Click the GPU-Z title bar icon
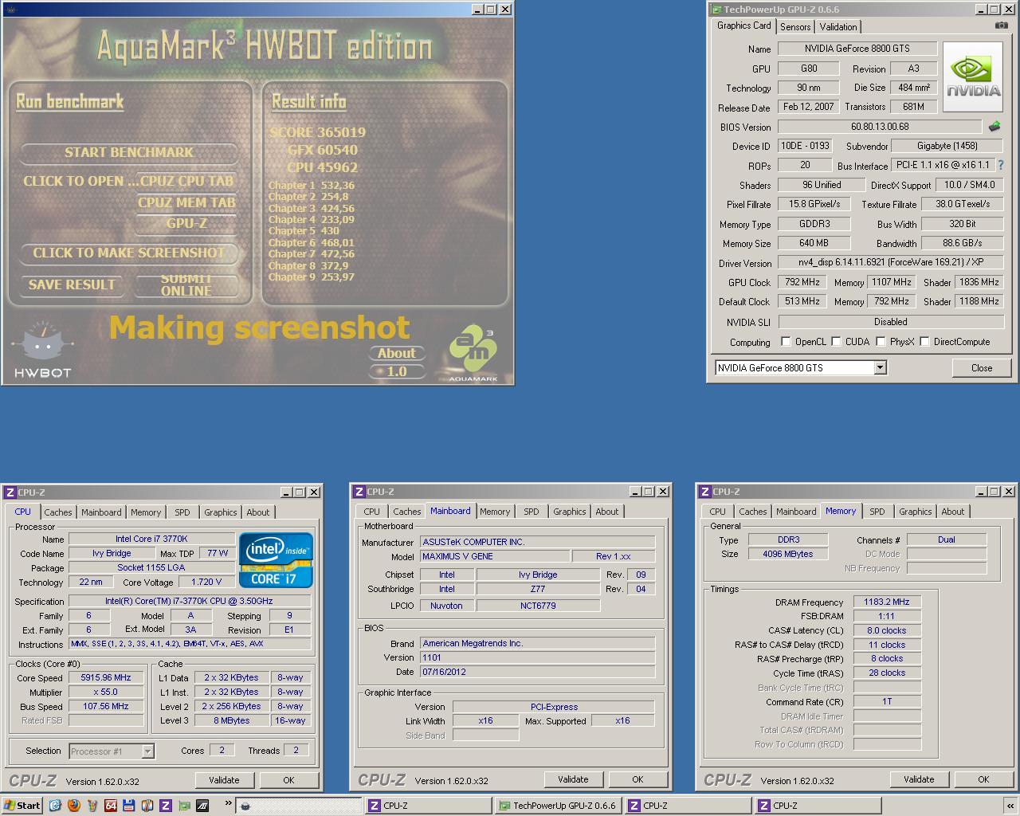This screenshot has width=1020, height=816. coord(716,10)
